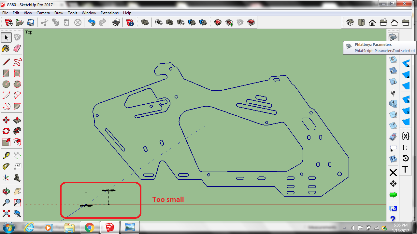The image size is (417, 234).
Task: Click the Undo arrow in toolbar
Action: [x=92, y=22]
